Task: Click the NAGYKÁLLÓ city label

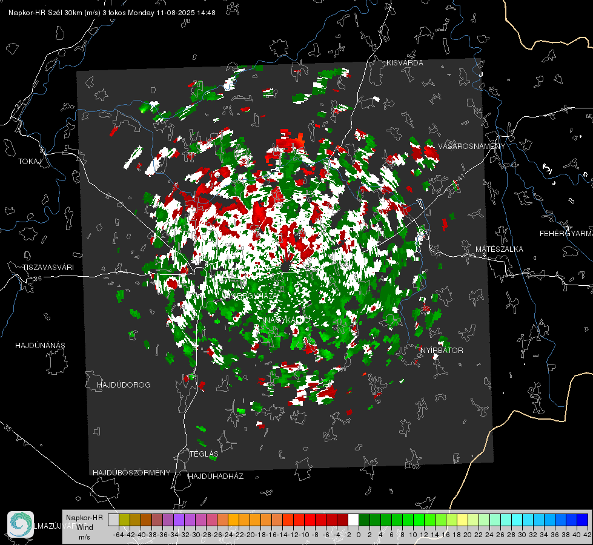Action: pyautogui.click(x=287, y=320)
